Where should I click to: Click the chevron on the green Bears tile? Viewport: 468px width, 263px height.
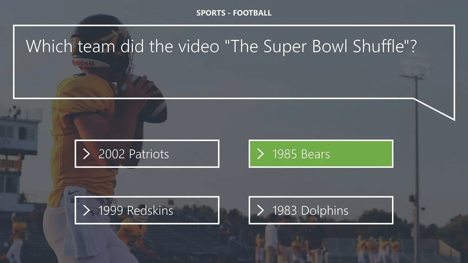coord(261,154)
